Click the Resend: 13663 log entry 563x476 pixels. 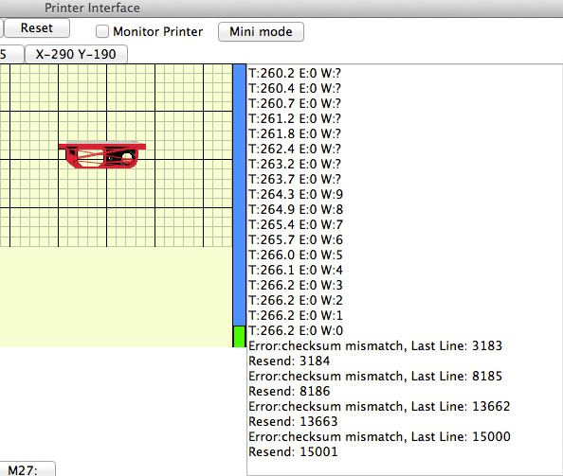tap(293, 421)
